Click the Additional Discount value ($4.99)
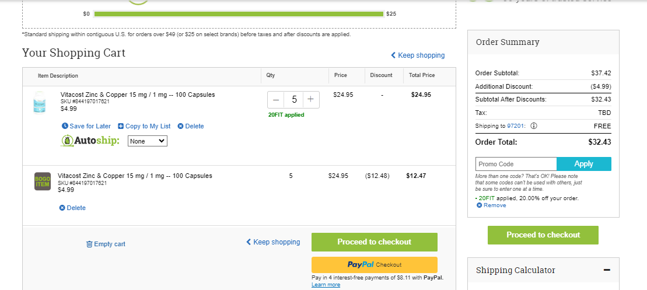 [x=600, y=86]
